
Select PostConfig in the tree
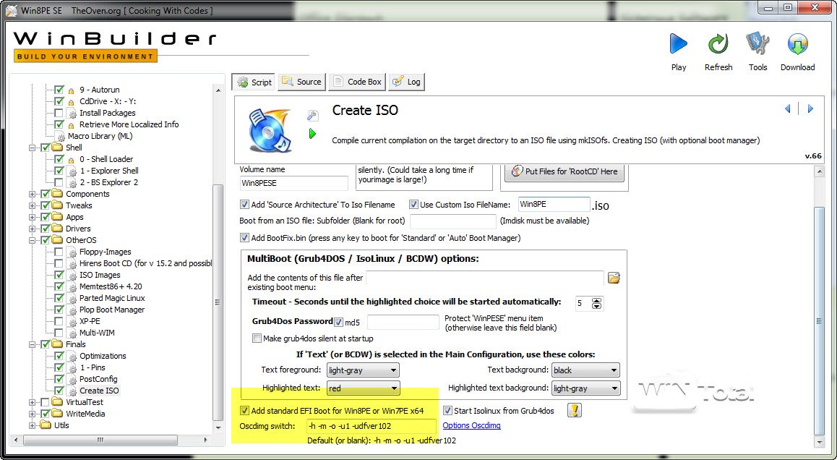(98, 379)
